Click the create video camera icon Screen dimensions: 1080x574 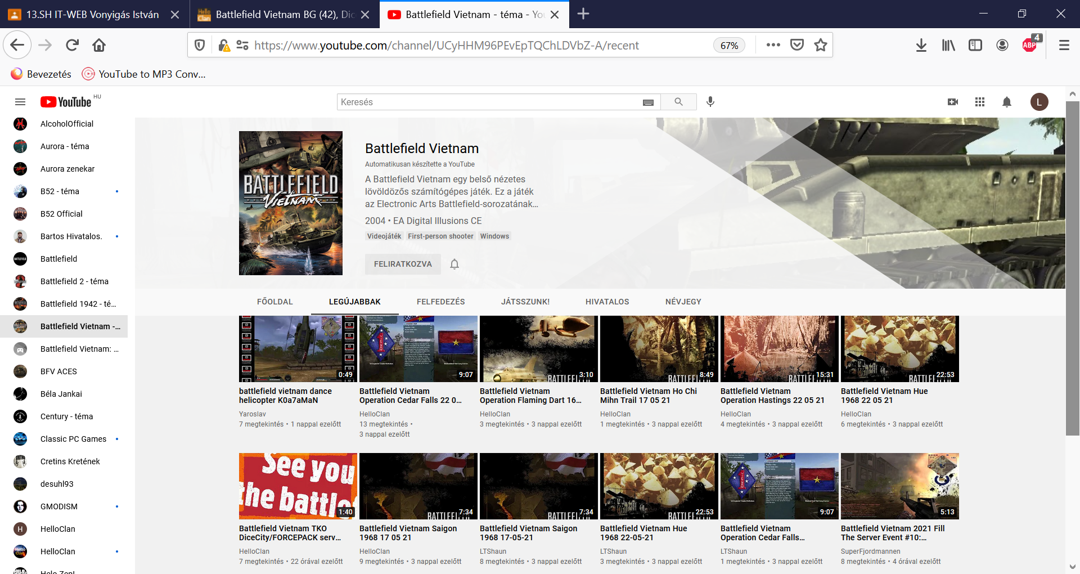[x=953, y=102]
